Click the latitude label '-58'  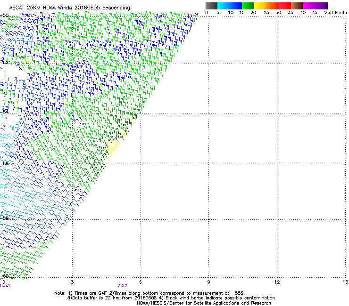point(4,218)
